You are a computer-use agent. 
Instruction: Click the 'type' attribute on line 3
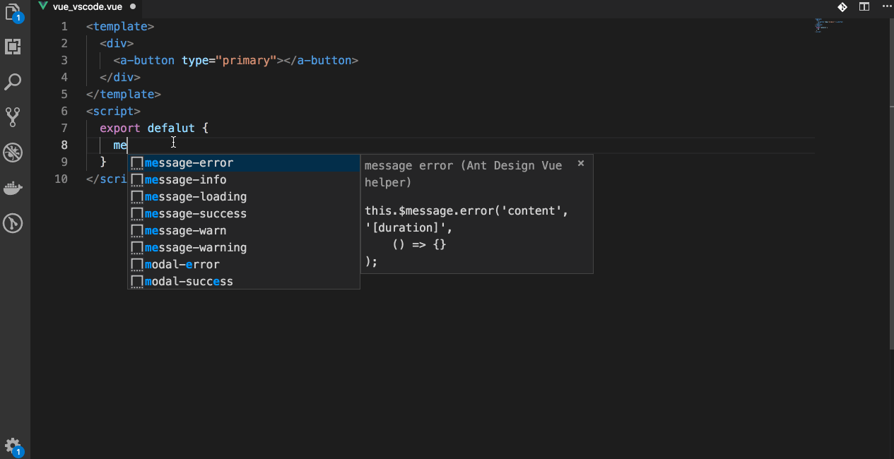coord(195,61)
